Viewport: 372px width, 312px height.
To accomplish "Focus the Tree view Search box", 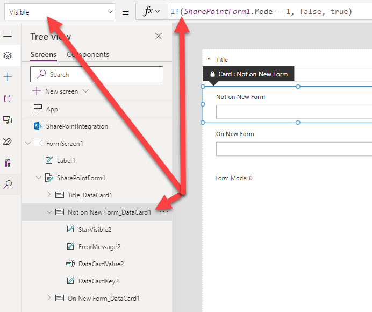I will (97, 74).
